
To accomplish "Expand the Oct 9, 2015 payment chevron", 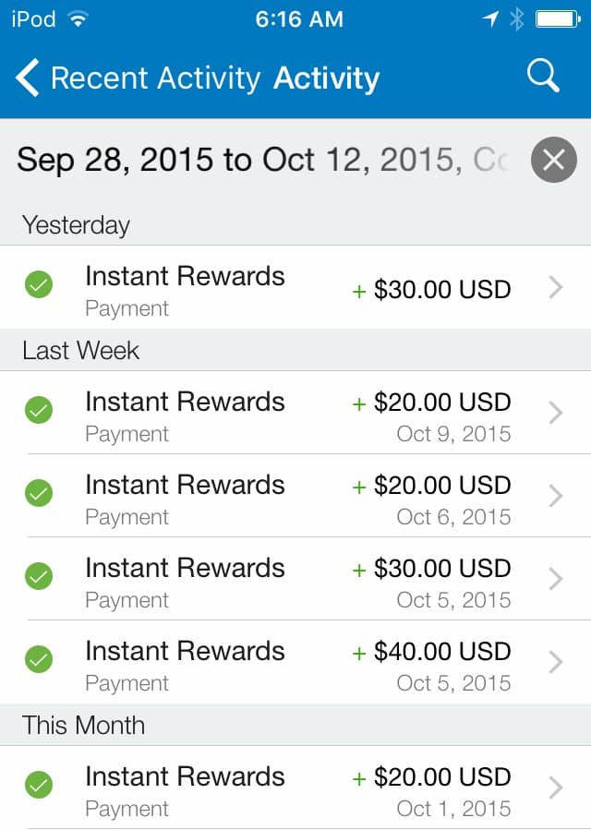I will [x=556, y=413].
